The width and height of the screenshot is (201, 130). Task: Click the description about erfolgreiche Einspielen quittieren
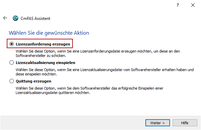point(89,91)
